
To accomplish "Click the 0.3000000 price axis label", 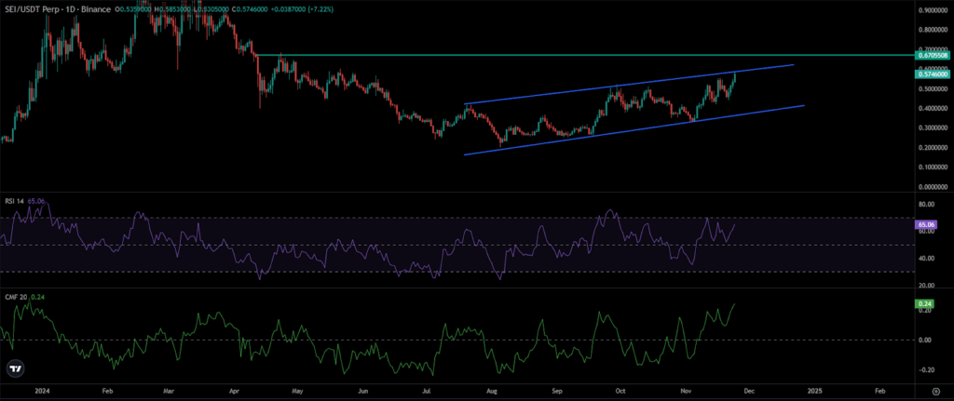I will click(x=932, y=128).
